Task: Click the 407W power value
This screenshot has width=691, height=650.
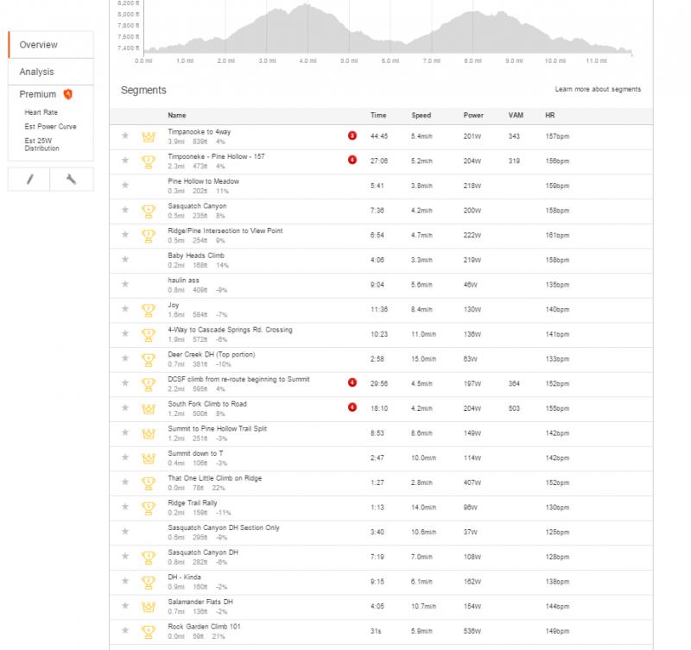Action: pos(472,483)
